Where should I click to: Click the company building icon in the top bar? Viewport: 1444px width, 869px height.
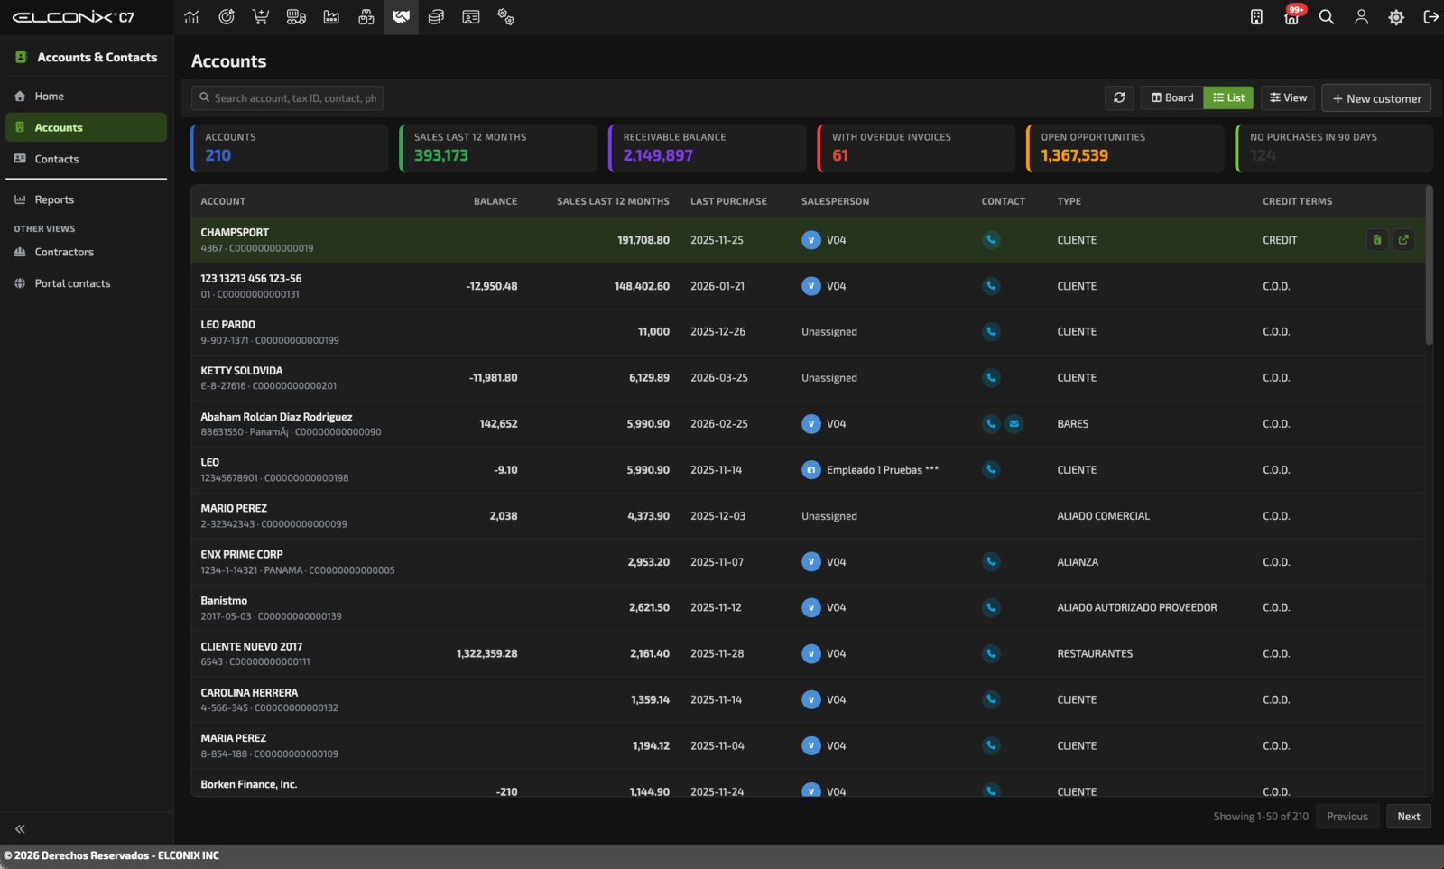1256,17
